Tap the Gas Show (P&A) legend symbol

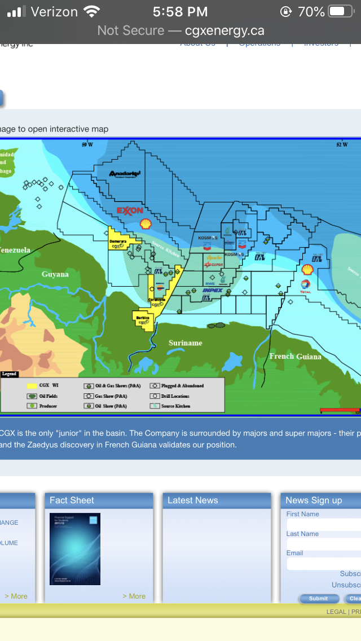click(89, 396)
